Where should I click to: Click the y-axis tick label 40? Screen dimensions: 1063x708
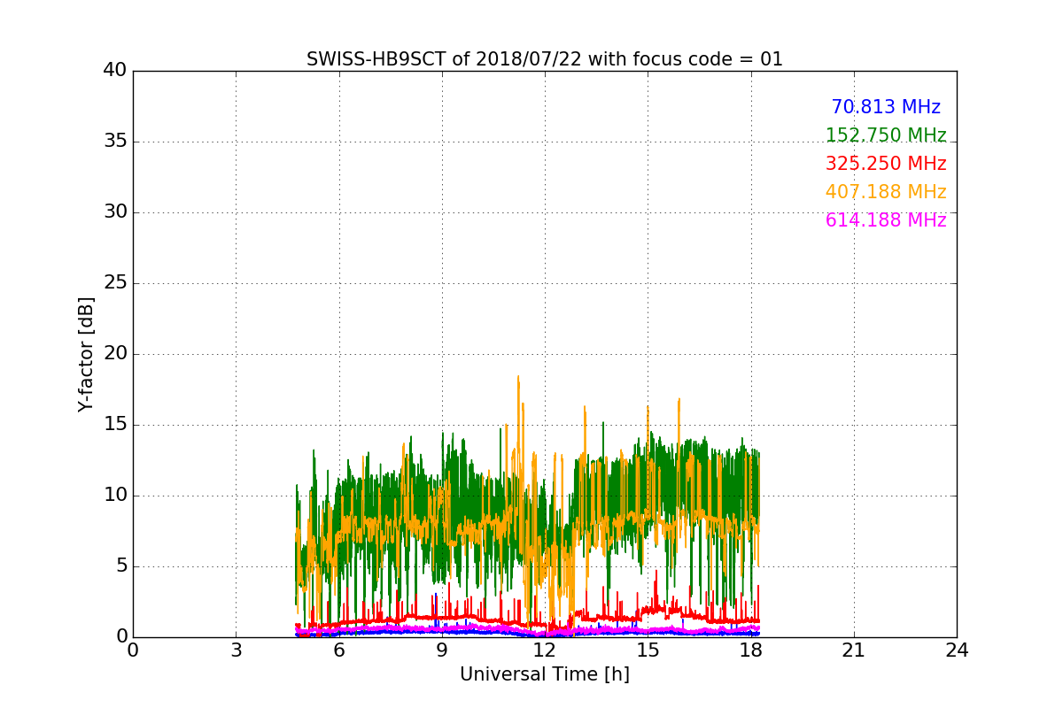coord(115,71)
